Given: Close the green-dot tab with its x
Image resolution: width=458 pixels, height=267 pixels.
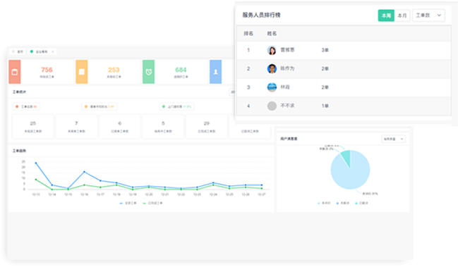Looking at the screenshot, I should coord(53,52).
